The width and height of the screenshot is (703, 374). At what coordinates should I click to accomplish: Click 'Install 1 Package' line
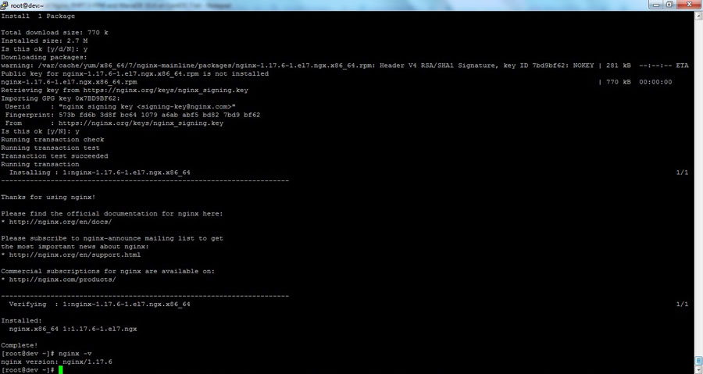[x=37, y=16]
